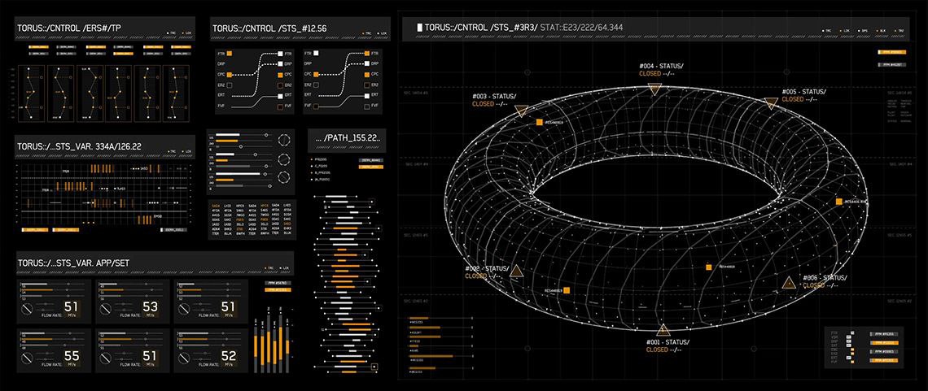Viewport: 928px width, 391px height.
Task: Click the top circular polygon gauge icon
Action: coord(283,138)
